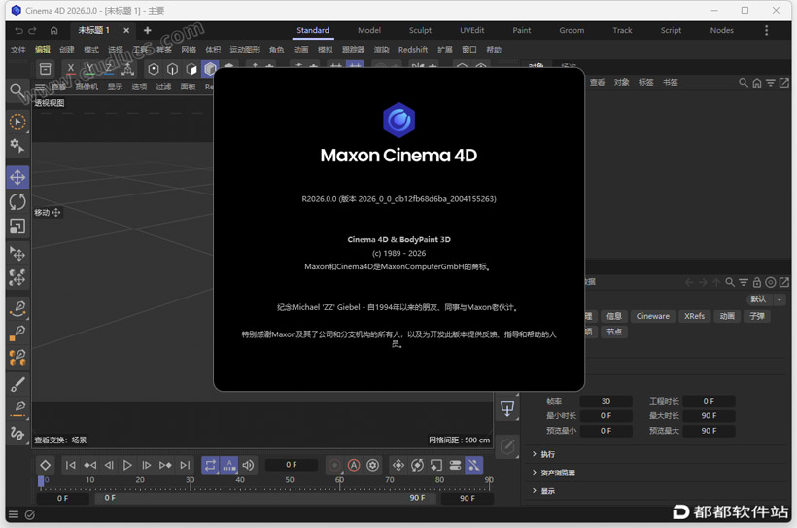This screenshot has height=528, width=797.
Task: Click the lock icon in attributes panel
Action: coord(757,282)
